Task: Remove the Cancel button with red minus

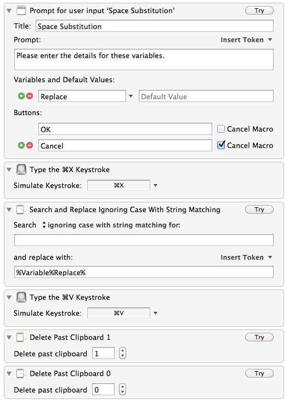Action: [x=30, y=145]
